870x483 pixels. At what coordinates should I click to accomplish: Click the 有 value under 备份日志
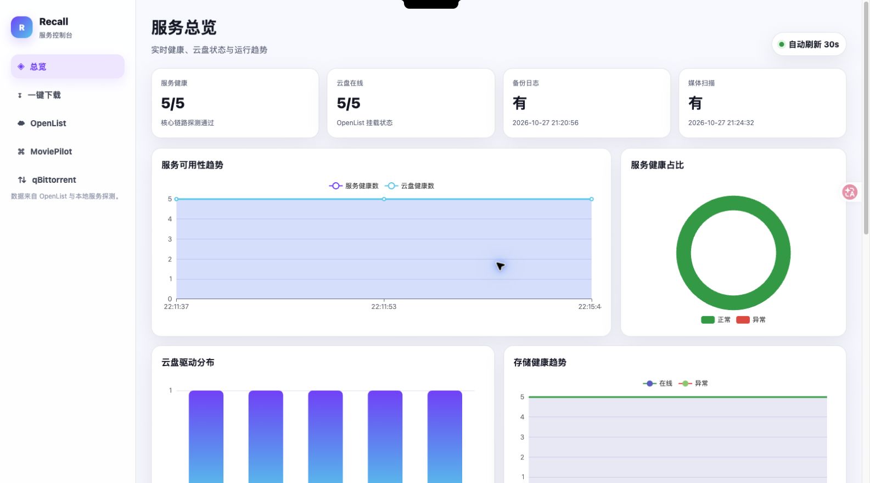coord(520,103)
